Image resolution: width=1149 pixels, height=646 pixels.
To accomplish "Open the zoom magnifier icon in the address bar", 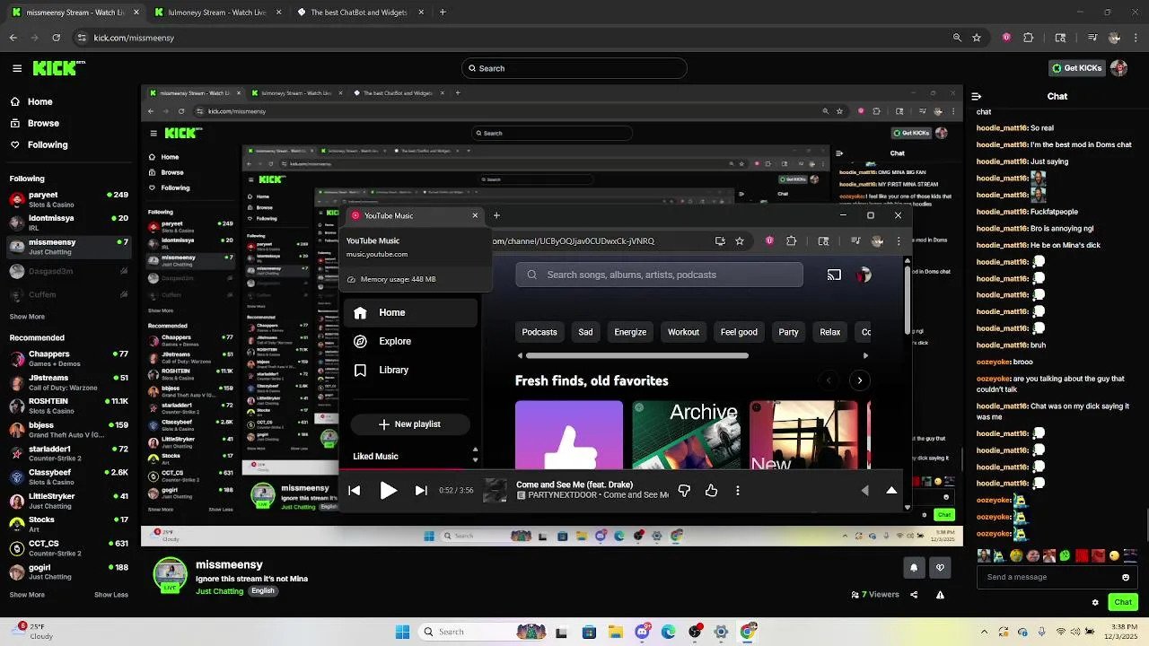I will pyautogui.click(x=957, y=38).
